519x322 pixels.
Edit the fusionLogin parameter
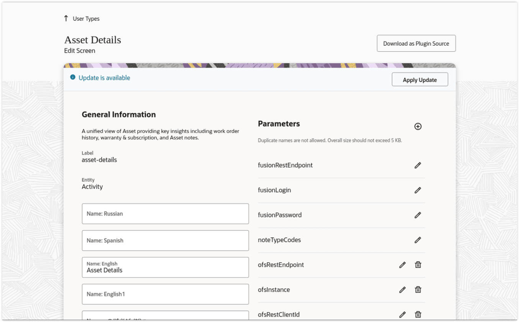[x=418, y=190]
